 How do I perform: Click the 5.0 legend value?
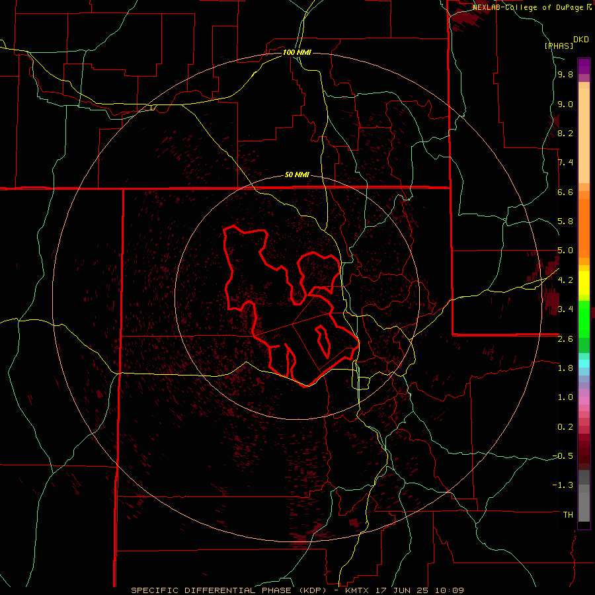[565, 251]
